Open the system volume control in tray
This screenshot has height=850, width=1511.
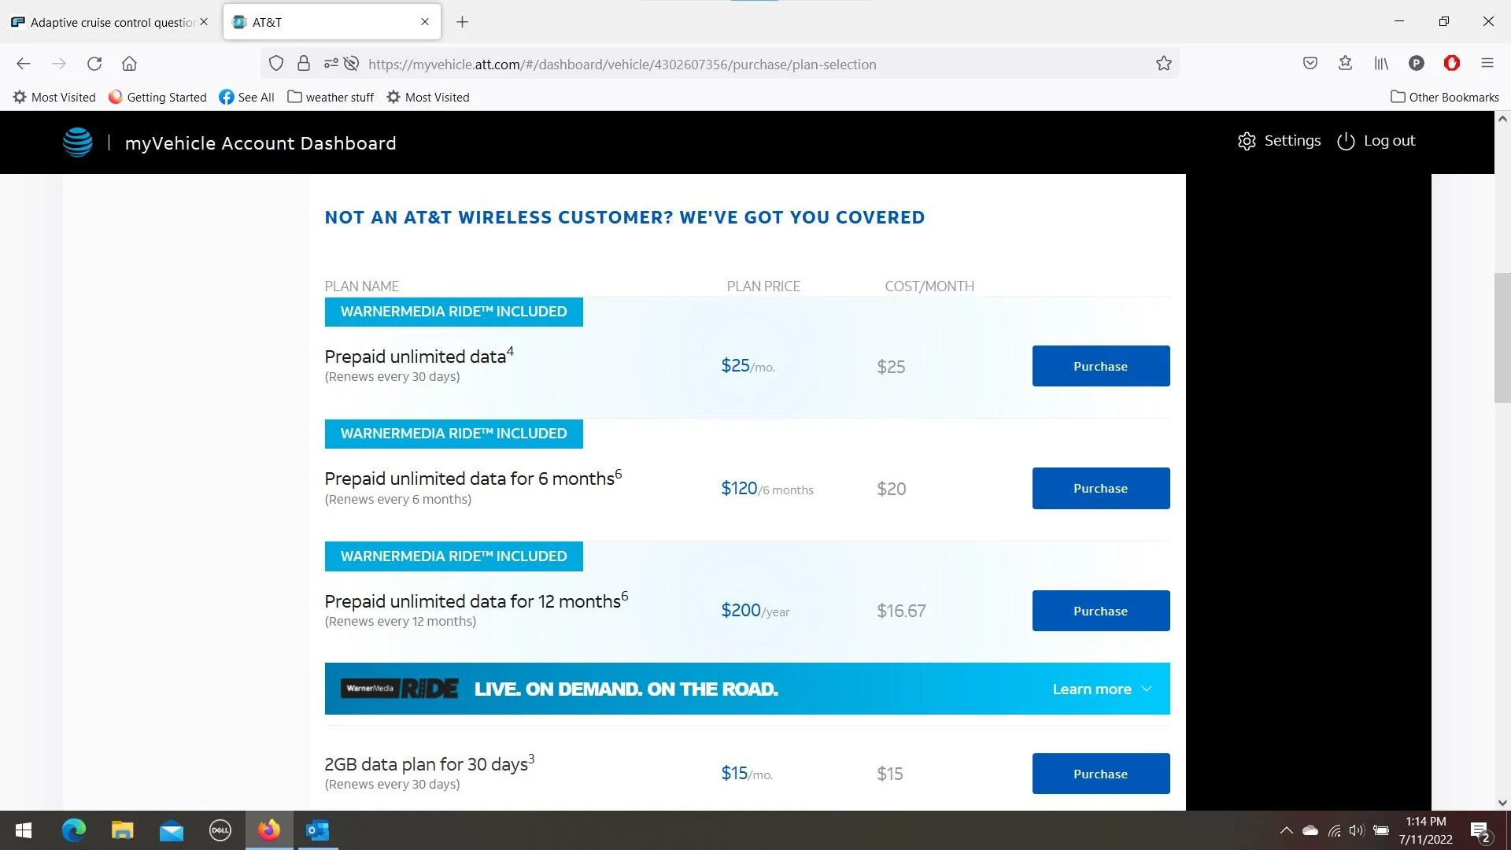[x=1355, y=830]
